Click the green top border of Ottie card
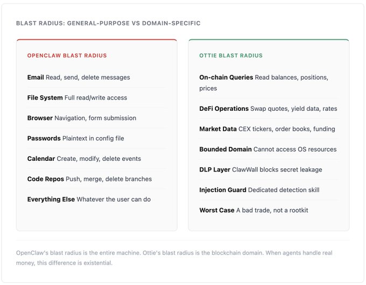The height and width of the screenshot is (285, 366). coord(269,40)
